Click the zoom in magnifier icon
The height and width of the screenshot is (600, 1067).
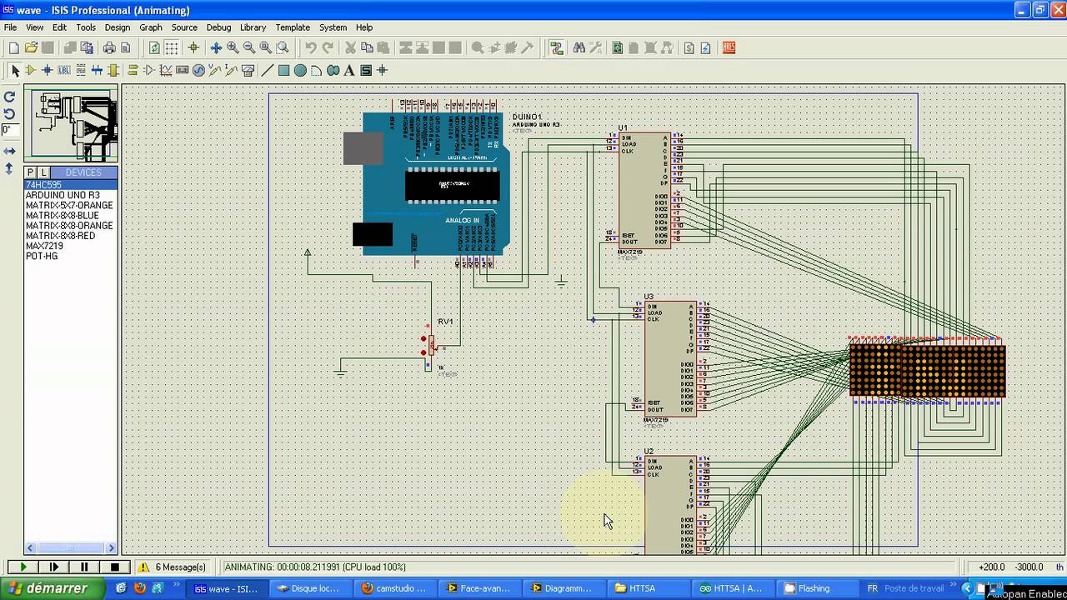pos(233,48)
